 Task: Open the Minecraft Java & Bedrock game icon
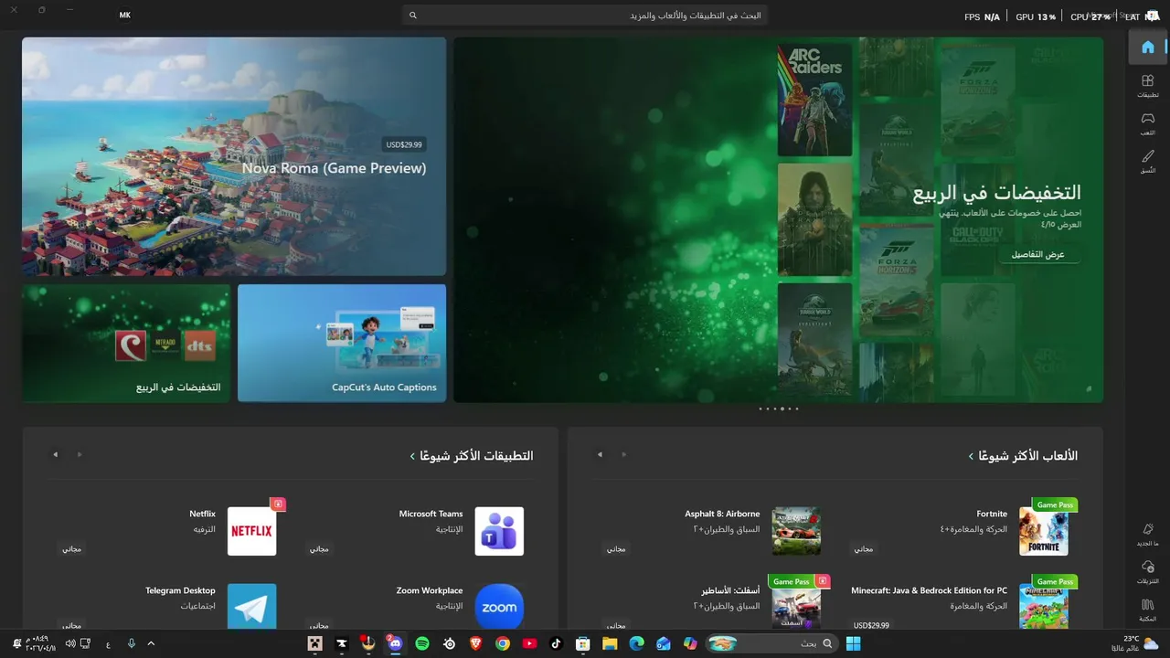tap(1044, 606)
